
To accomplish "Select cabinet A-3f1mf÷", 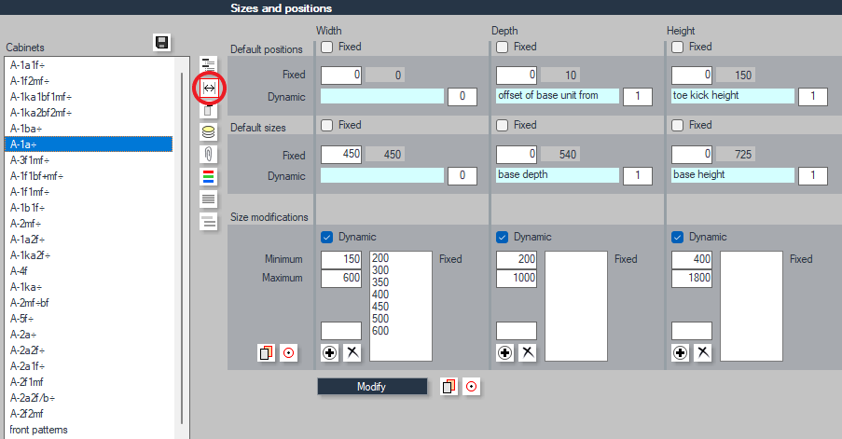I will pyautogui.click(x=90, y=160).
